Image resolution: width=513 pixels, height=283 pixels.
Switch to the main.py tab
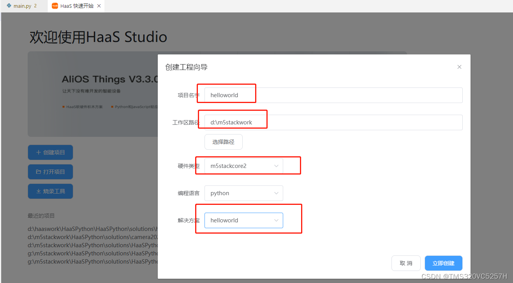tap(23, 6)
